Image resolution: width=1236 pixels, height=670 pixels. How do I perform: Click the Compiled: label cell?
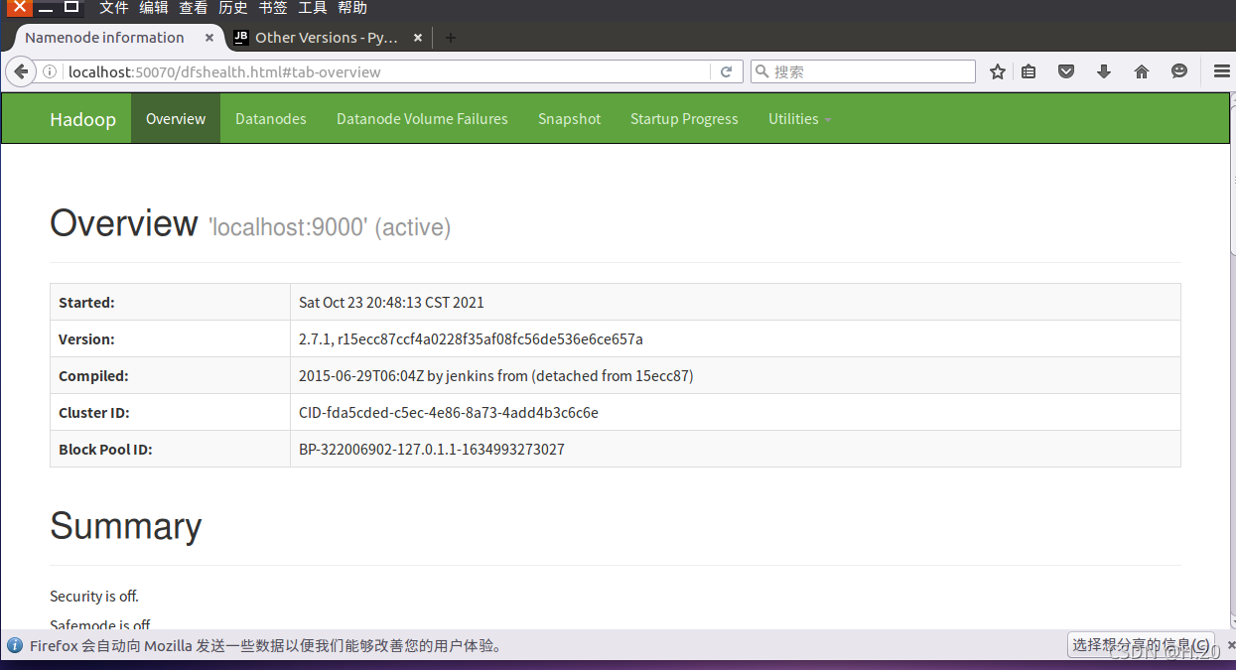click(x=170, y=375)
